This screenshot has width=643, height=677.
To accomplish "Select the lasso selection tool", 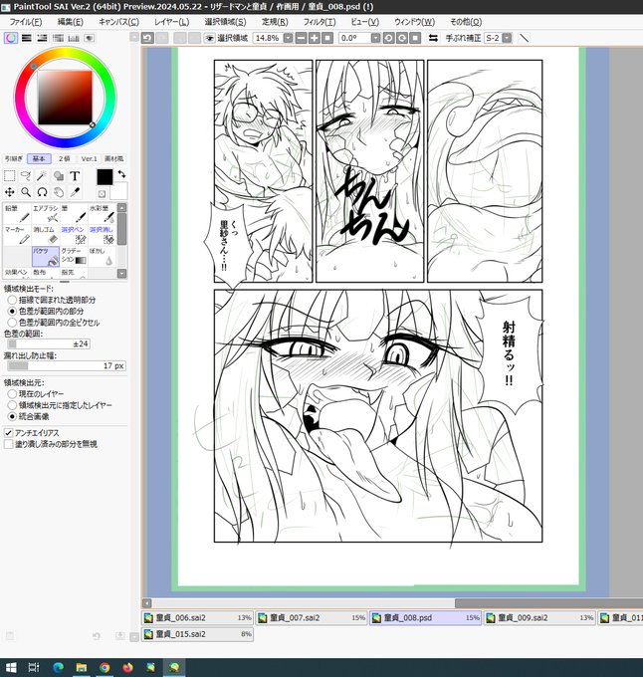I will 26,176.
